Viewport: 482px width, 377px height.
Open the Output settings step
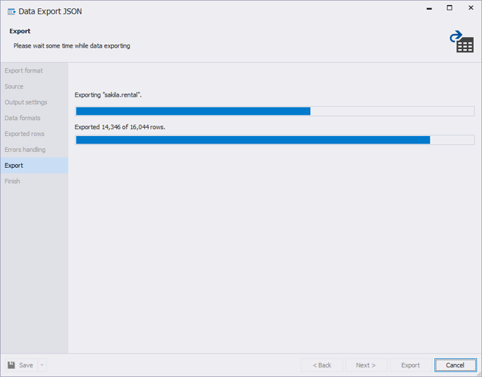point(26,102)
